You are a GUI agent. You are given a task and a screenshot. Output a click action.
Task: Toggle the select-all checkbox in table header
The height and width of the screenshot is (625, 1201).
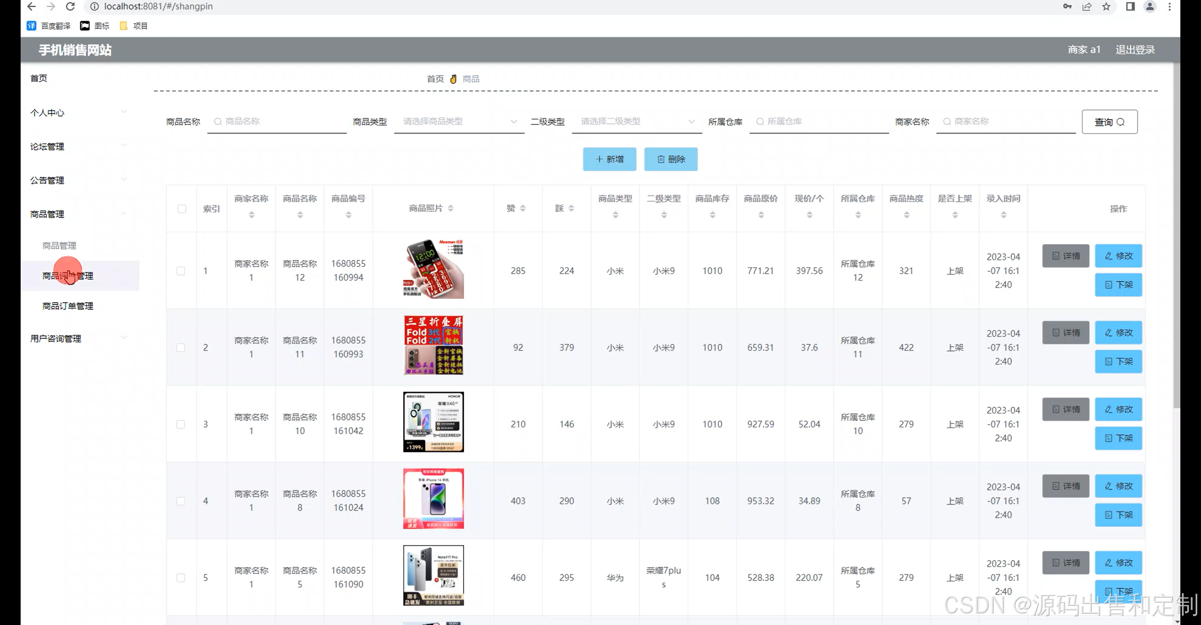click(x=182, y=209)
